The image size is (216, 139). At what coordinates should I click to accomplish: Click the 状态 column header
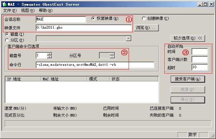click(x=134, y=79)
